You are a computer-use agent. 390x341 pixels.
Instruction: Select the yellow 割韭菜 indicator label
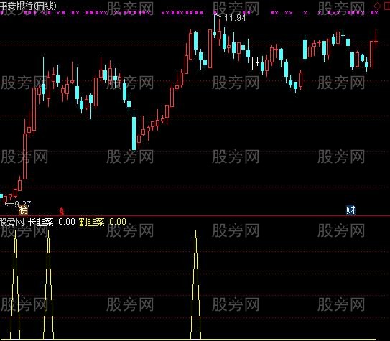103,222
